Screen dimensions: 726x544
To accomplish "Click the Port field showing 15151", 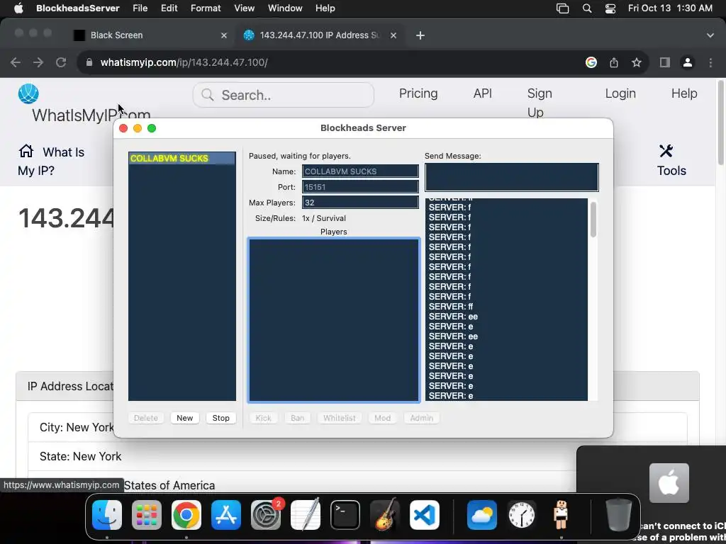I will tap(360, 187).
